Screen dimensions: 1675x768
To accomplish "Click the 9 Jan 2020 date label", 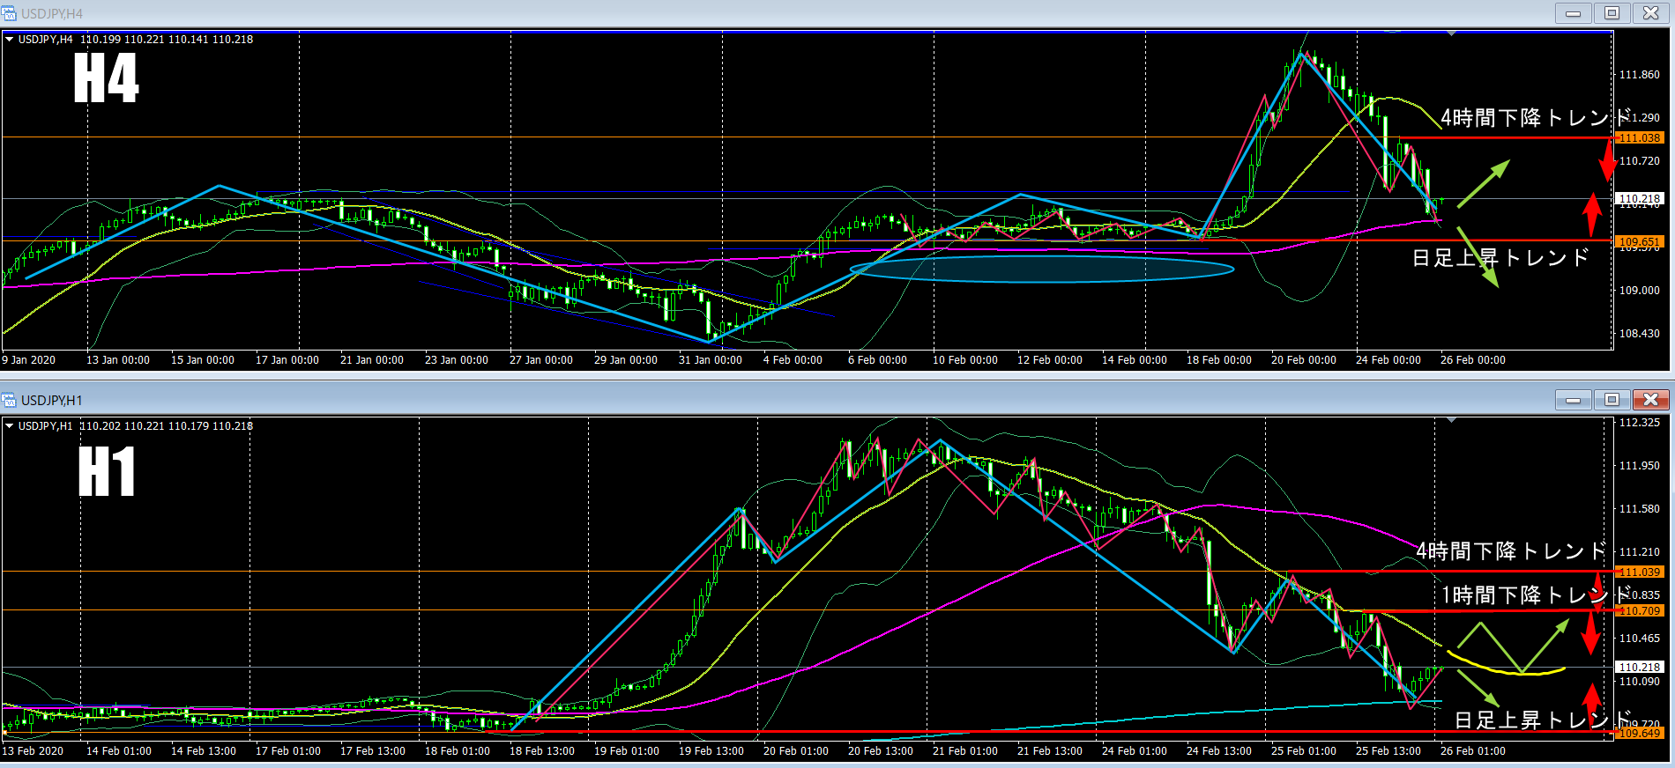I will click(x=29, y=360).
